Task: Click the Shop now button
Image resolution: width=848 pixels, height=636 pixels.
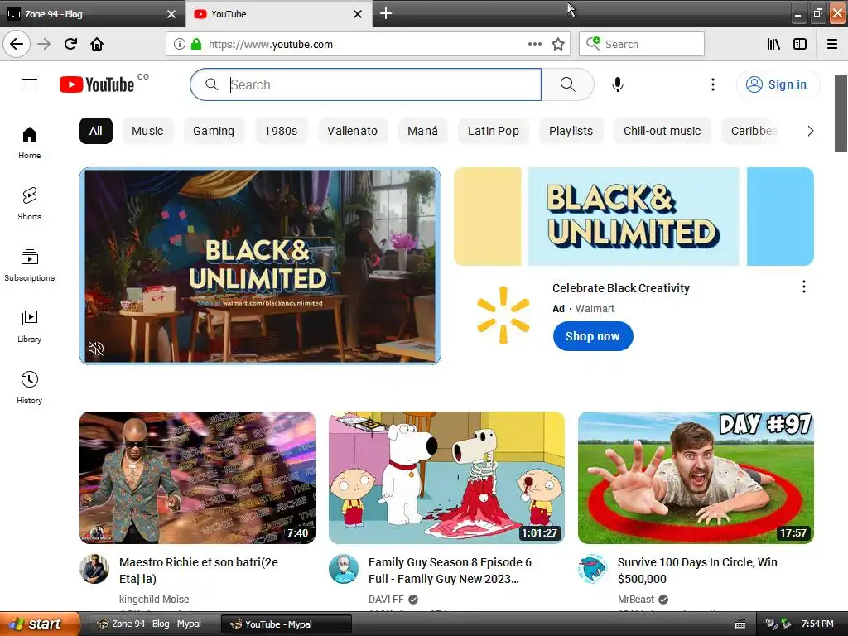Action: [x=593, y=336]
